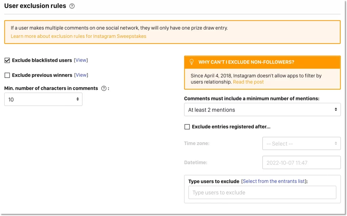Click the Exclude blacklisted users label
Viewport: 347px width, 216px height.
42,60
